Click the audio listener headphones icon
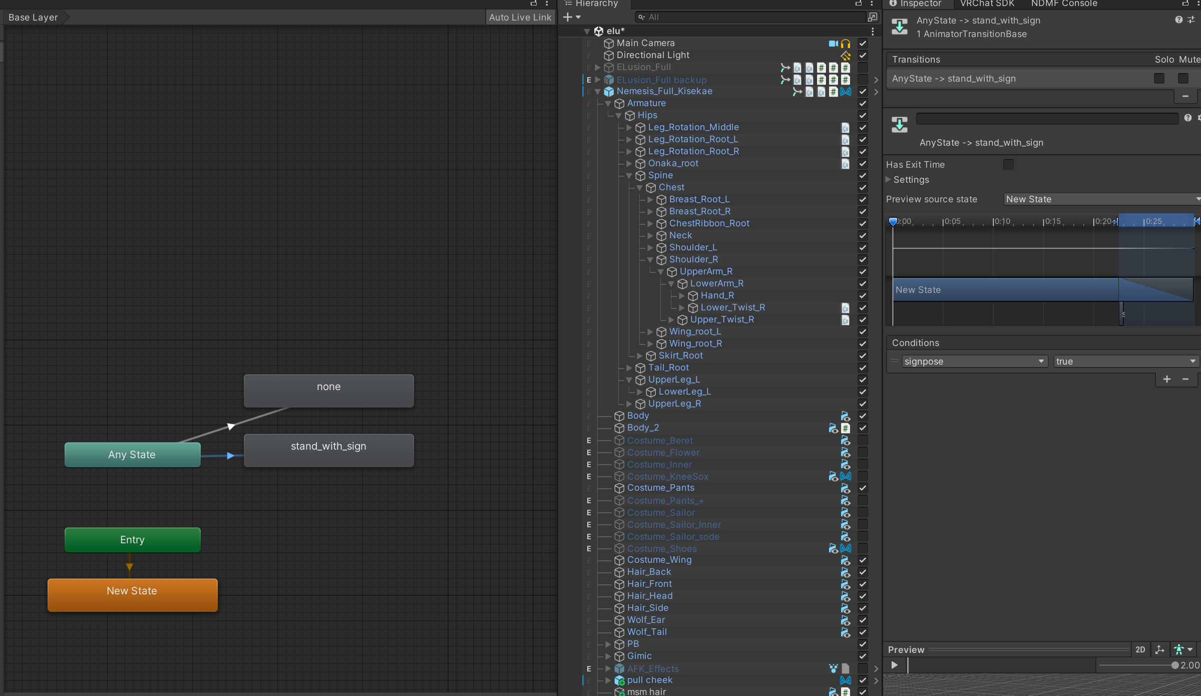The image size is (1201, 696). point(846,44)
